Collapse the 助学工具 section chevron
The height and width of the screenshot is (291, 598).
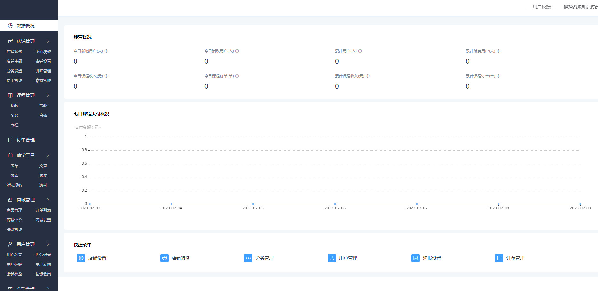coord(48,155)
